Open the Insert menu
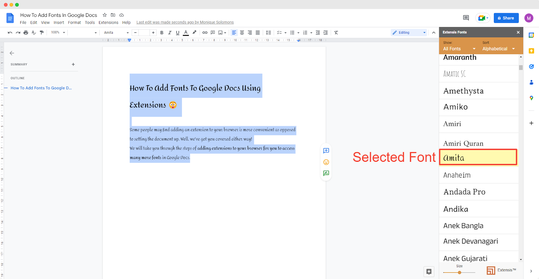This screenshot has width=539, height=279. [x=59, y=23]
